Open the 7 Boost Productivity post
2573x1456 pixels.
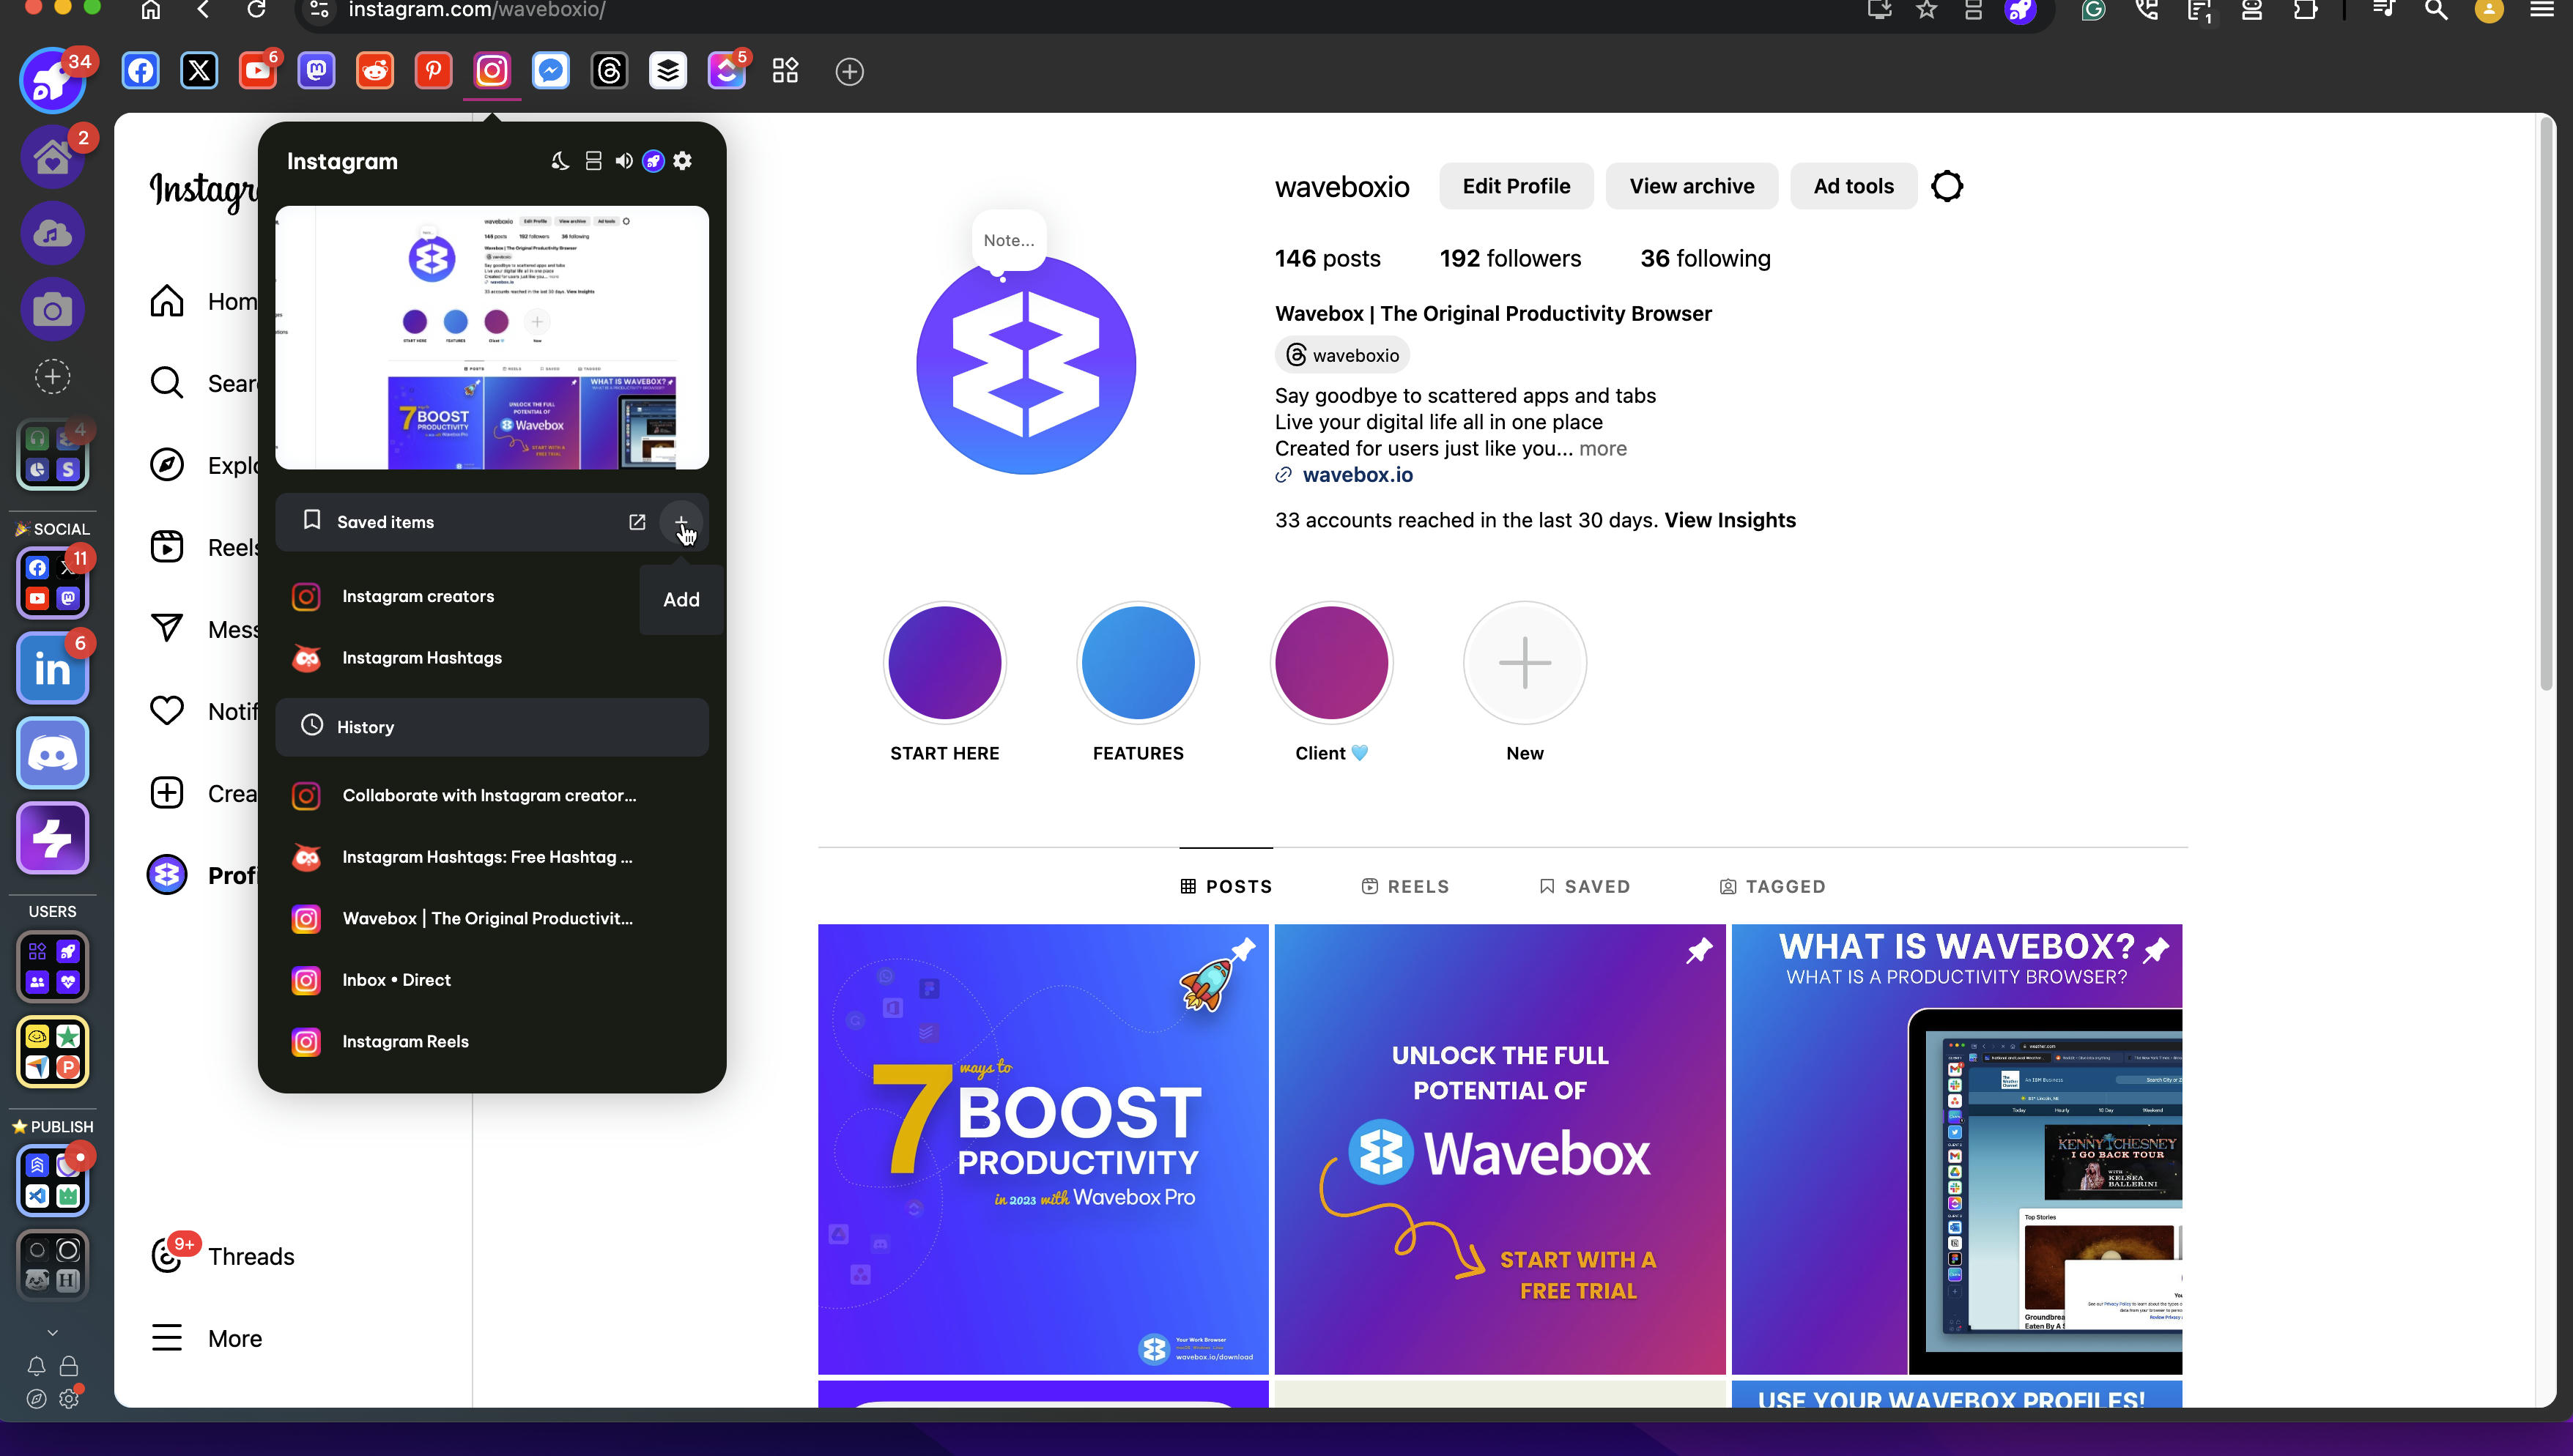click(1043, 1149)
